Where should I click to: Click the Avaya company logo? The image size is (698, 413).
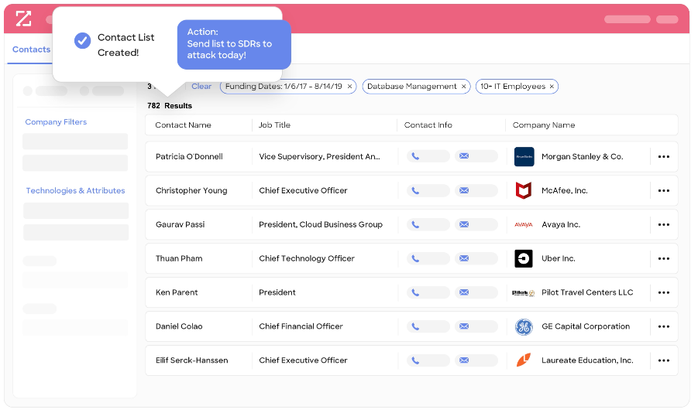[524, 225]
